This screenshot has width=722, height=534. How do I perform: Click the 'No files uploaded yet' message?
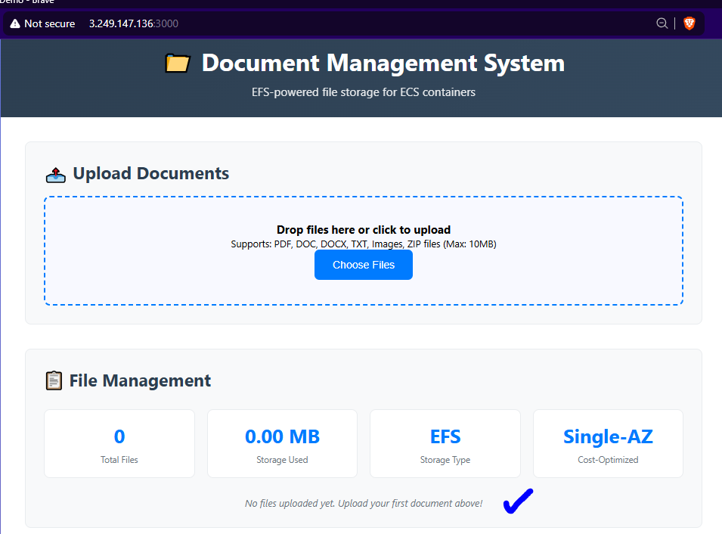(364, 503)
